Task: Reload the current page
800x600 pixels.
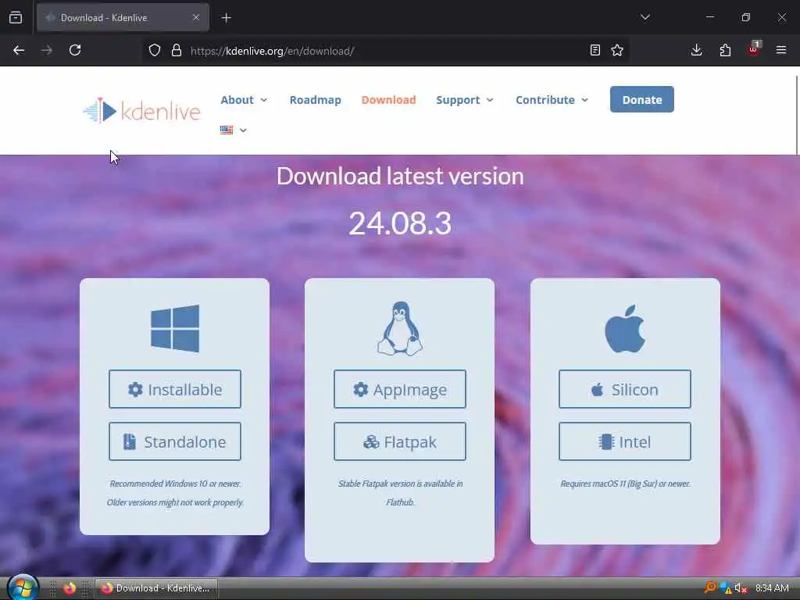Action: click(x=75, y=50)
